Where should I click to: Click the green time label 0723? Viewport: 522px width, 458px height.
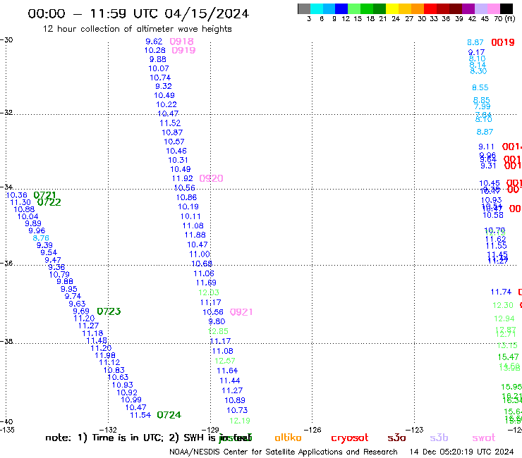click(109, 311)
